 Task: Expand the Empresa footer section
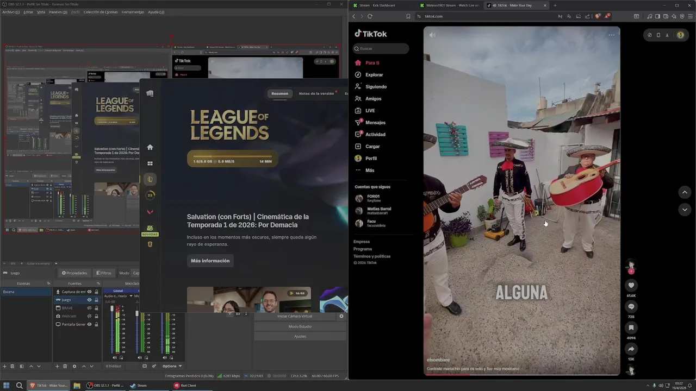tap(362, 242)
